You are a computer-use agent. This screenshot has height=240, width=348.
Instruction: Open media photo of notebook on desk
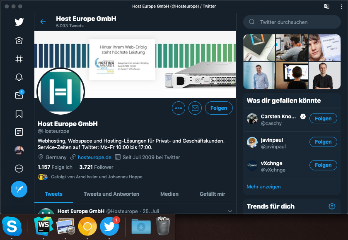259,48
